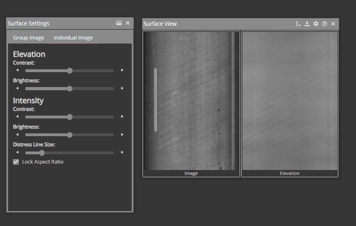
Task: Increase Intensity Brightness with right arrow
Action: click(122, 135)
